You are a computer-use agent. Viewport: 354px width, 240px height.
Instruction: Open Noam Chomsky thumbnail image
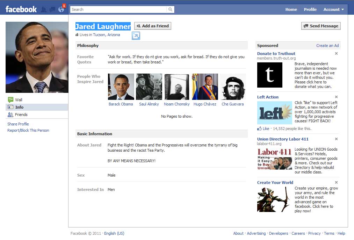click(x=177, y=87)
